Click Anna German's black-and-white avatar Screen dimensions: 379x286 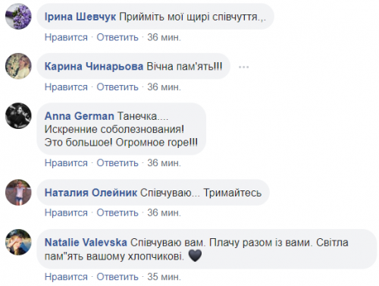18,115
